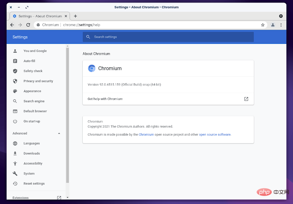This screenshot has height=204, width=293.
Task: Open Privacy and security settings
Action: [38, 81]
